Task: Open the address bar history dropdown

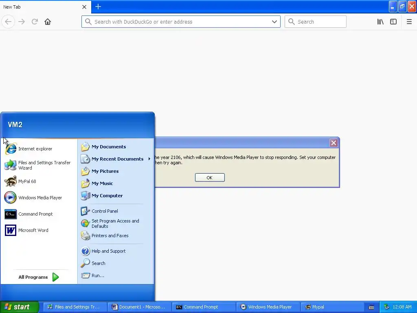Action: (x=274, y=22)
